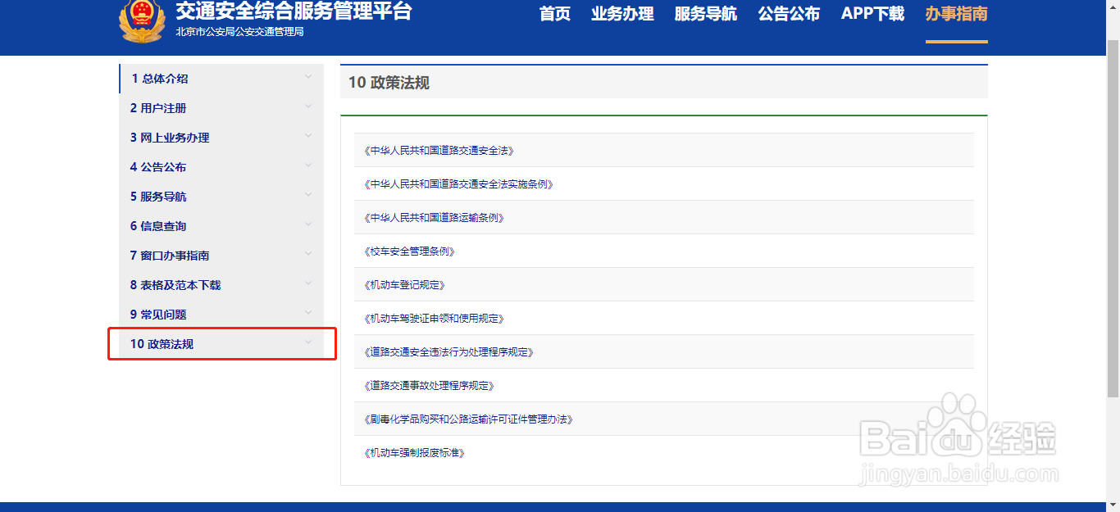1120x512 pixels.
Task: Open 《中华人民共和国道路交通安全法》
Action: pyautogui.click(x=439, y=150)
